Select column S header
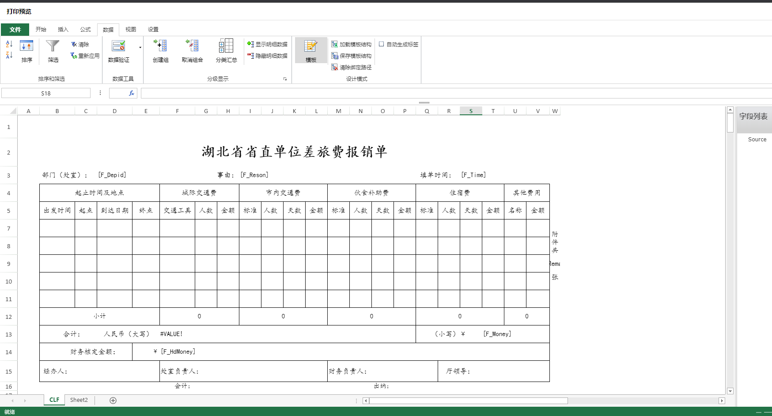 click(x=471, y=111)
